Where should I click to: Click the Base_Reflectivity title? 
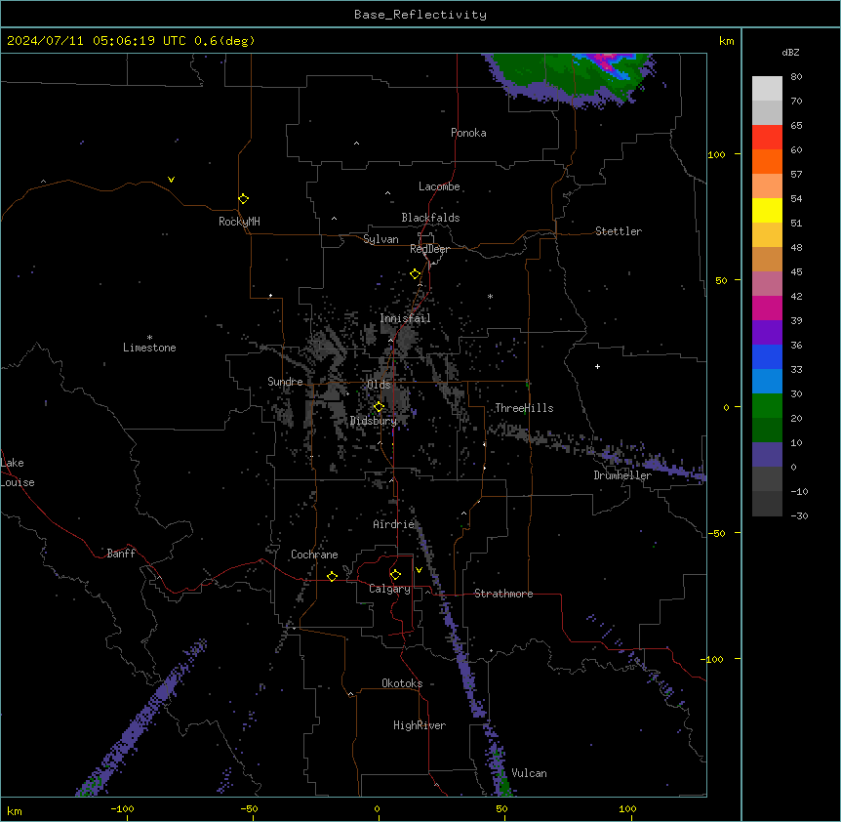(420, 15)
